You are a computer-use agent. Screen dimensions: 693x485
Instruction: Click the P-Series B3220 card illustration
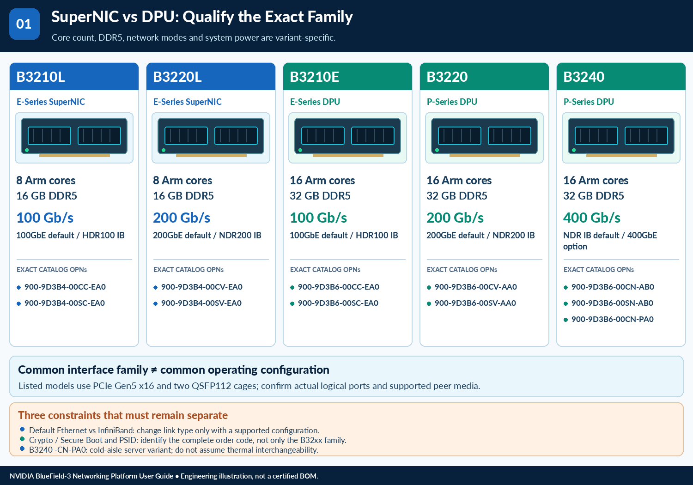(484, 138)
